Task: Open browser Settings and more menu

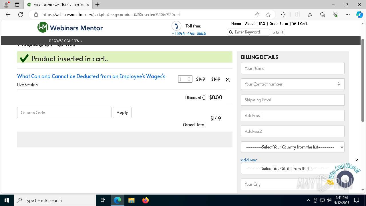Action: point(348,15)
